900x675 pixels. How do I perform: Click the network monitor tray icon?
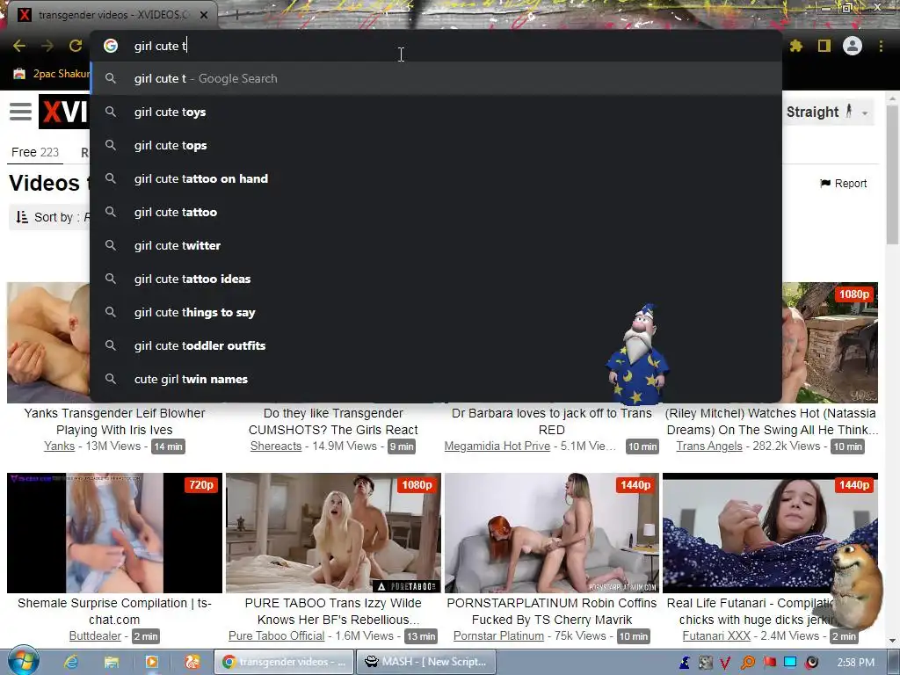pos(790,663)
